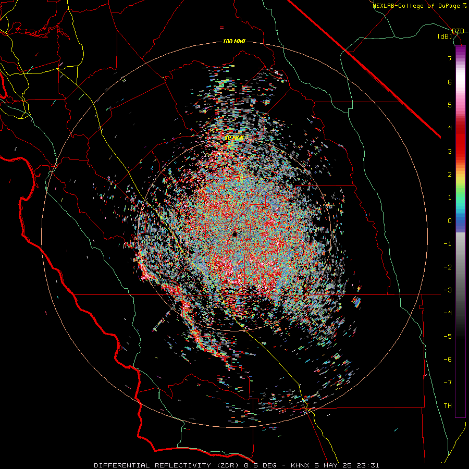This screenshot has height=469, width=469.
Task: Click the positive "5" value on the dB scale
Action: (450, 105)
